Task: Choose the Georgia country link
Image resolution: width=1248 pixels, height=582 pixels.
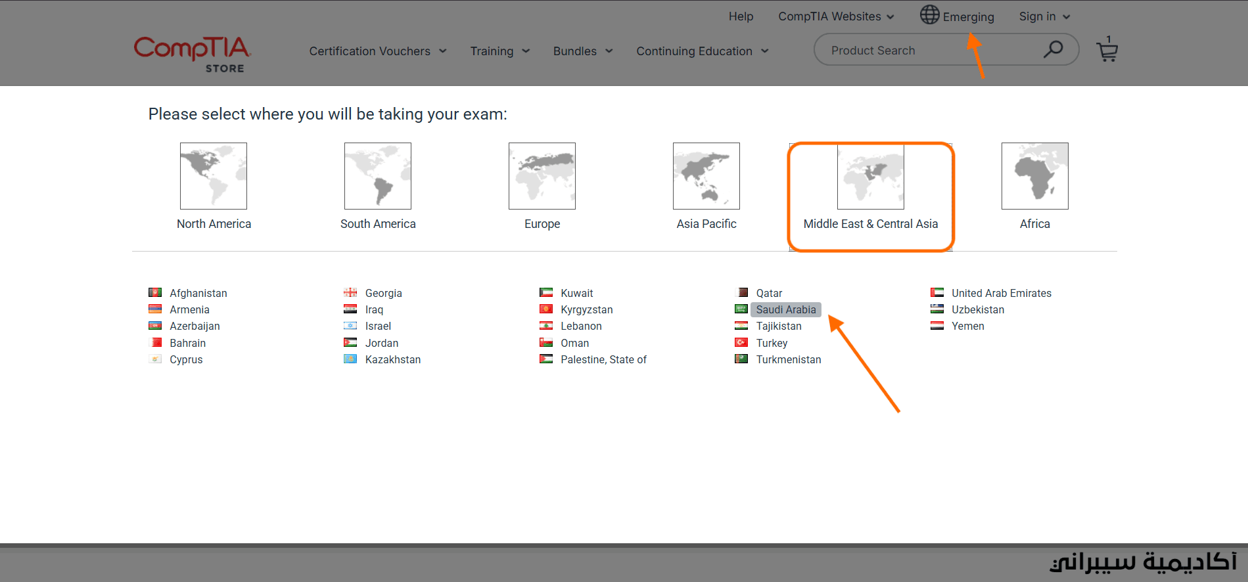Action: (x=384, y=293)
